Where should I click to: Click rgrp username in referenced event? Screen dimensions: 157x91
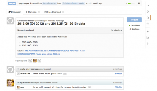(22, 82)
